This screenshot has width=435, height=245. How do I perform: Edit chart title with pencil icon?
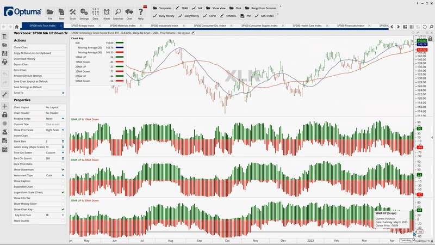(193, 33)
